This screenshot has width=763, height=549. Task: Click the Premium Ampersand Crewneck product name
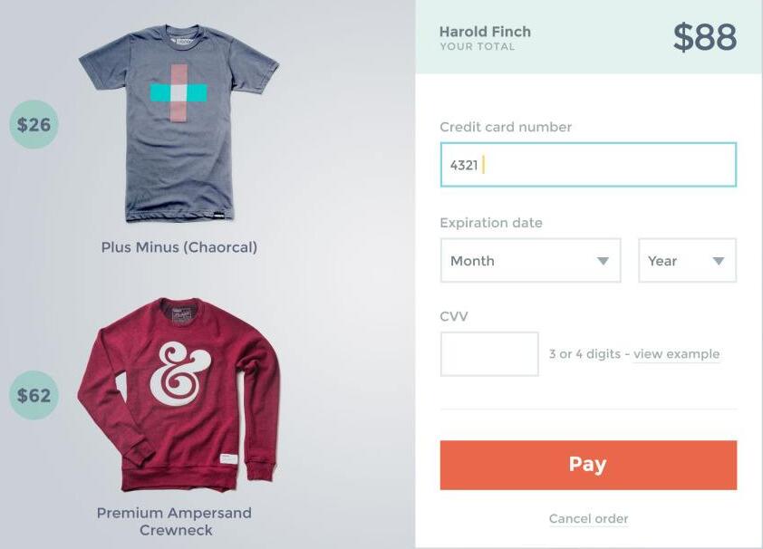click(175, 521)
